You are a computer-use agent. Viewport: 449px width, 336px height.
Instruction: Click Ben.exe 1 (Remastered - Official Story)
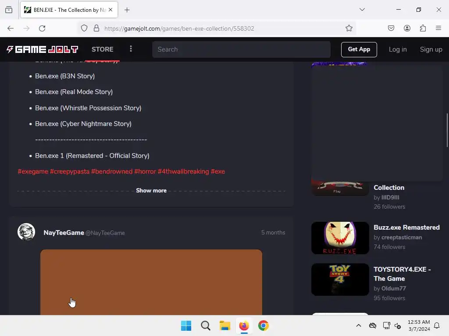tap(92, 156)
